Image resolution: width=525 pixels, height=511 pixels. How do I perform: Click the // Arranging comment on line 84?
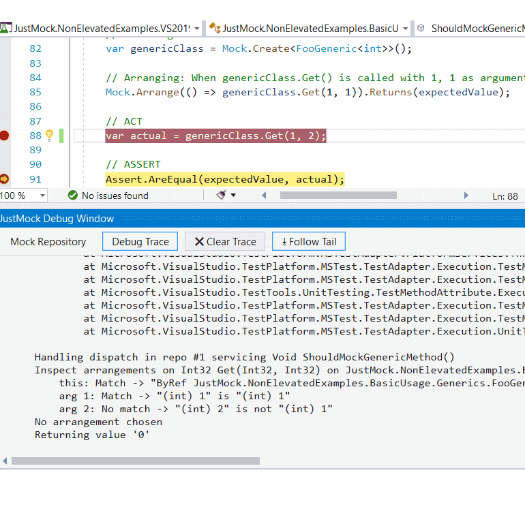[x=315, y=78]
